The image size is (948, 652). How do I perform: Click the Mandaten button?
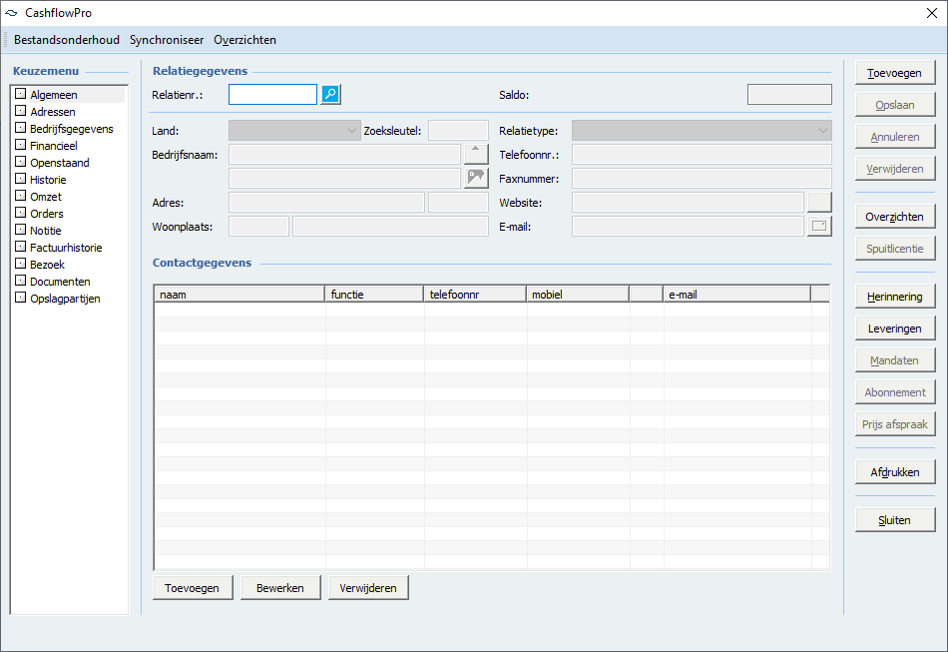click(x=895, y=360)
